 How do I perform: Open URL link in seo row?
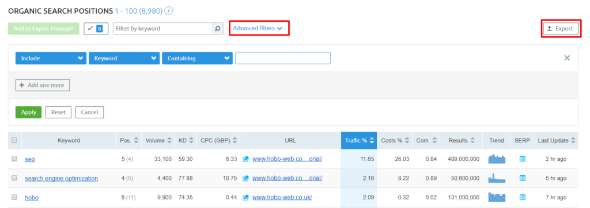coord(288,159)
